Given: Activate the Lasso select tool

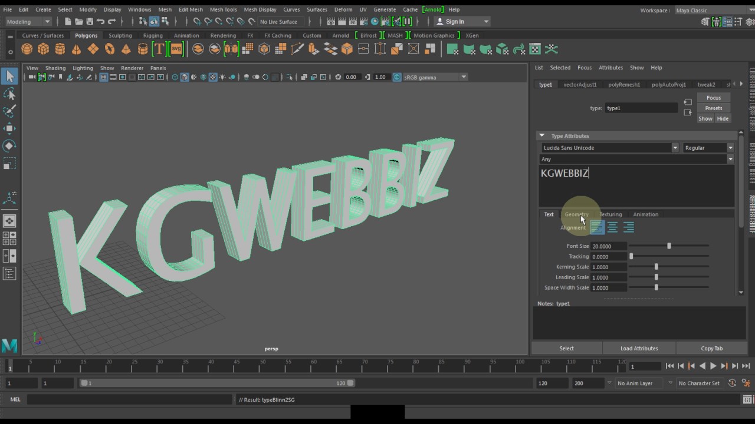Looking at the screenshot, I should pos(9,94).
